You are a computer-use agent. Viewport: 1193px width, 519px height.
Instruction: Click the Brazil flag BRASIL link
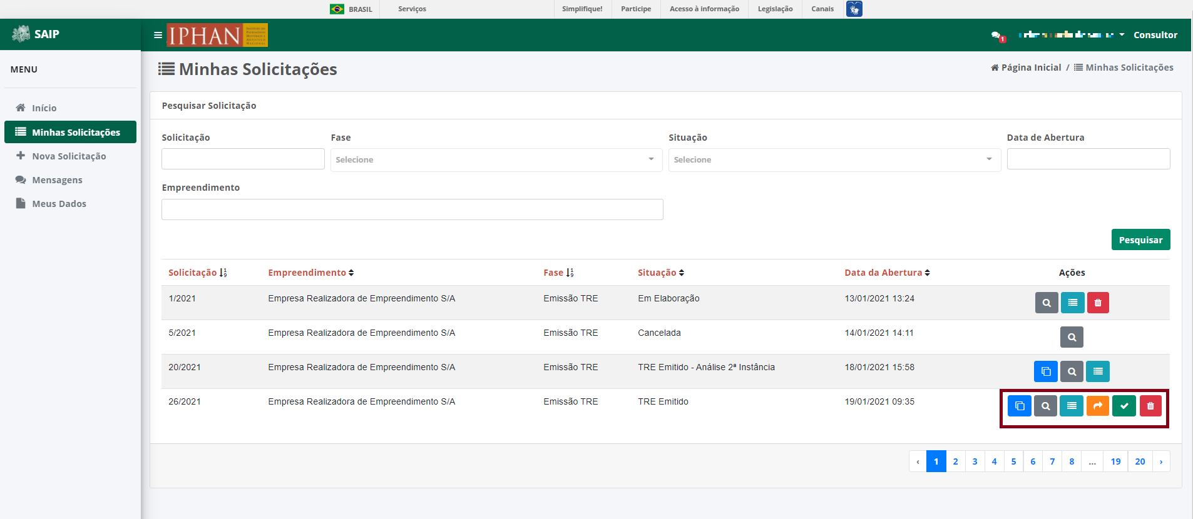pos(351,9)
